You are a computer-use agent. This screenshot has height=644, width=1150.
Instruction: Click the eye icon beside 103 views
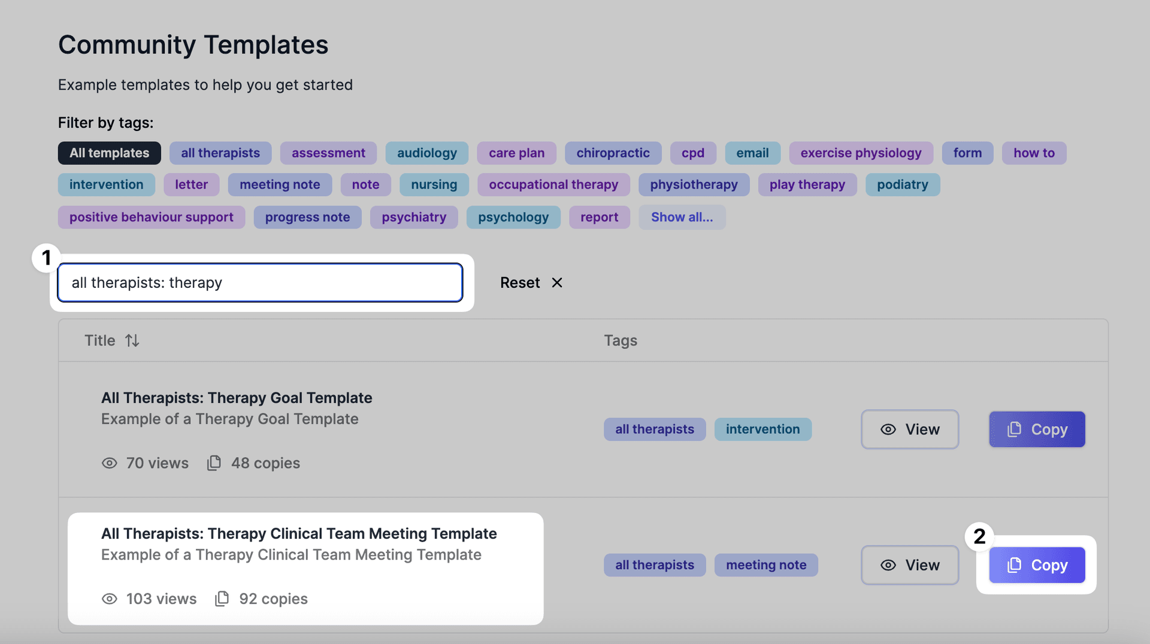pyautogui.click(x=109, y=599)
